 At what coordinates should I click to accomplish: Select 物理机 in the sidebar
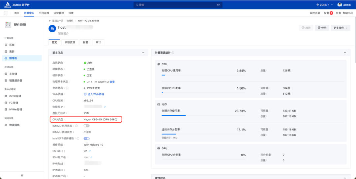click(22, 58)
